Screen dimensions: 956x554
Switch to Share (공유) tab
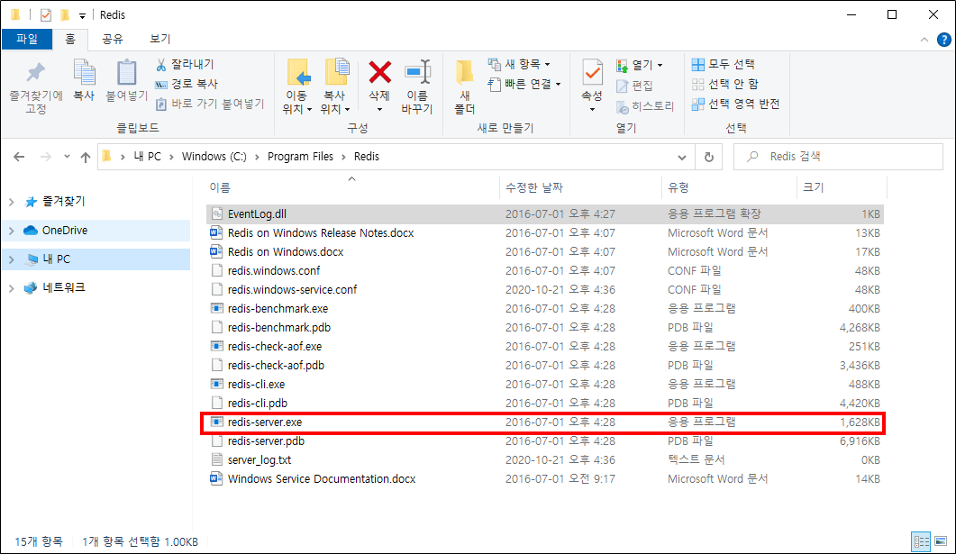(113, 39)
